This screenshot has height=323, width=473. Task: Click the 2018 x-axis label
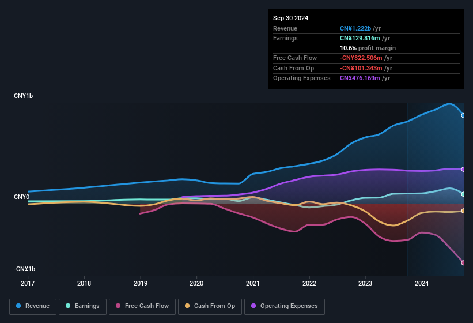tap(84, 283)
